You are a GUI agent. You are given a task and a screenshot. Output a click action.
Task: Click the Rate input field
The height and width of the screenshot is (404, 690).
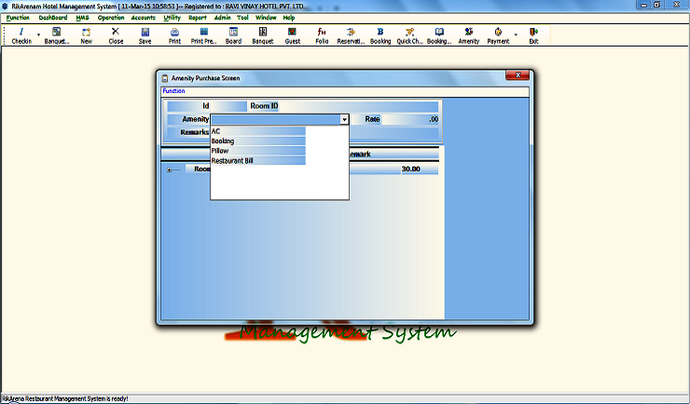coord(411,119)
